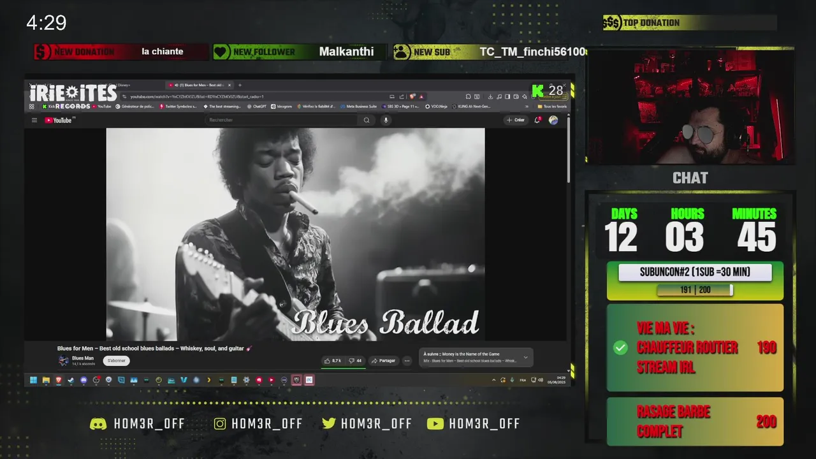Open the bookmarks bar apps grid icon
This screenshot has width=816, height=459.
click(x=33, y=106)
